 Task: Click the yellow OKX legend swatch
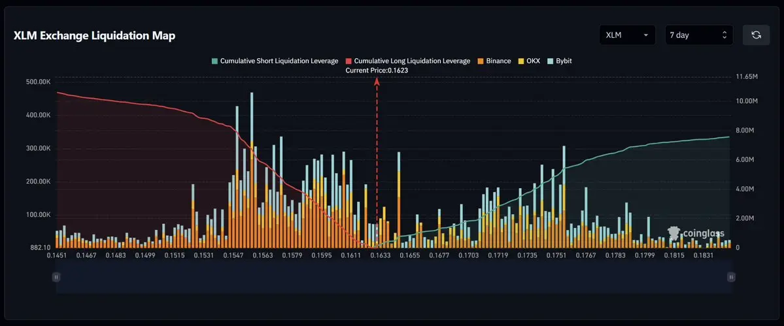[521, 61]
